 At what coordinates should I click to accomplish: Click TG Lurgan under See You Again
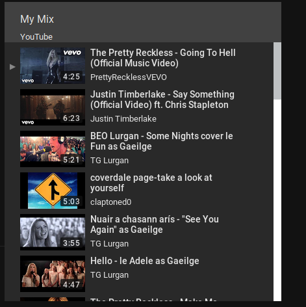109,244
